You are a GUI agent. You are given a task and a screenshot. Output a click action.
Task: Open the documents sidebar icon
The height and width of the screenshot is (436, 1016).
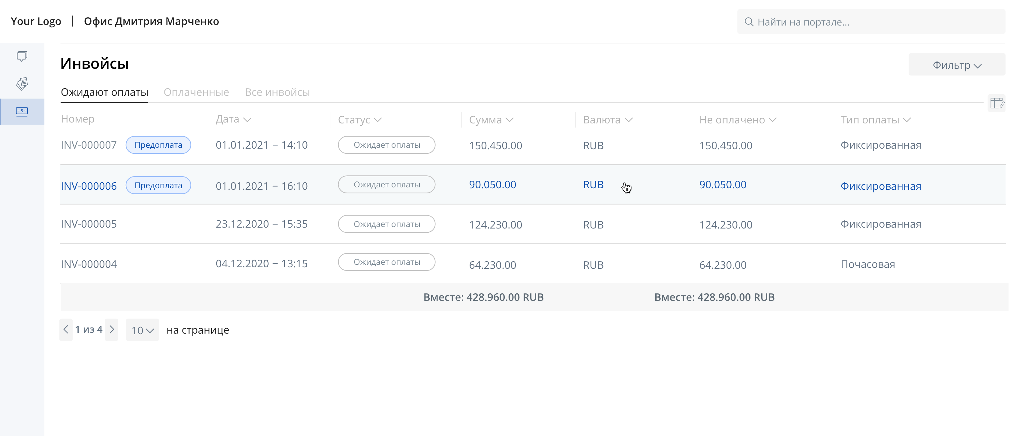coord(22,84)
